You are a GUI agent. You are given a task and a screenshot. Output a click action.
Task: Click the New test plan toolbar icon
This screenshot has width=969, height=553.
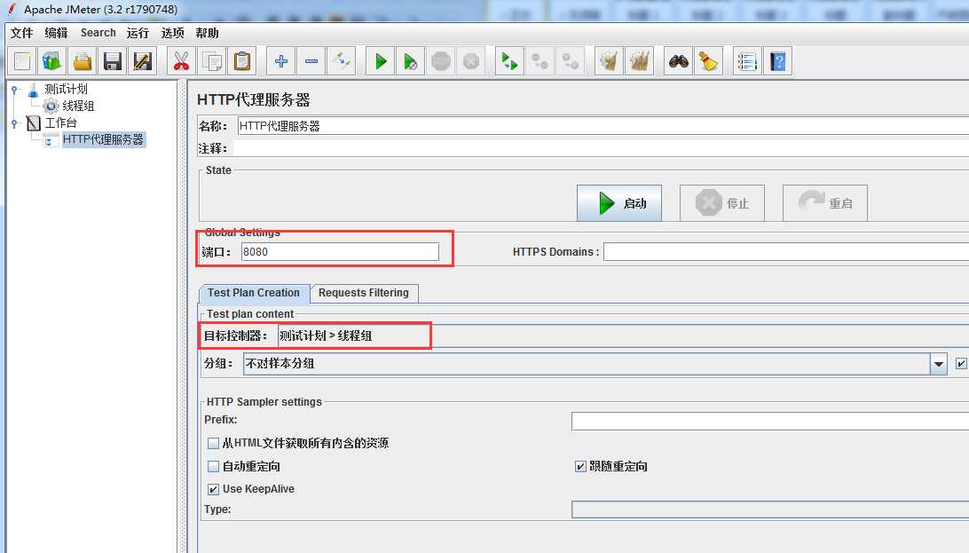pyautogui.click(x=22, y=61)
